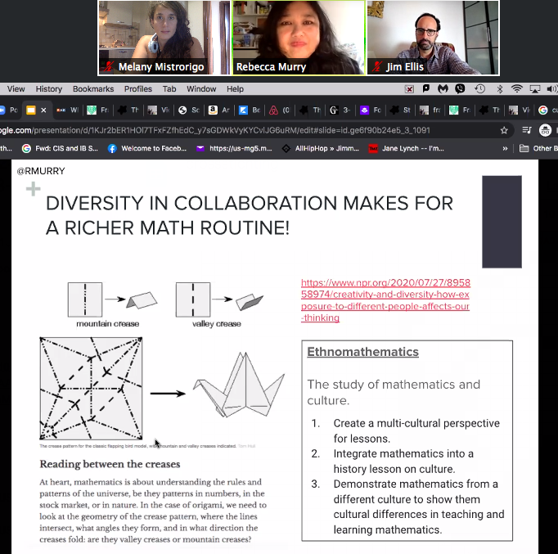Open the Time Machine menu bar icon
The image size is (558, 554).
(x=479, y=88)
